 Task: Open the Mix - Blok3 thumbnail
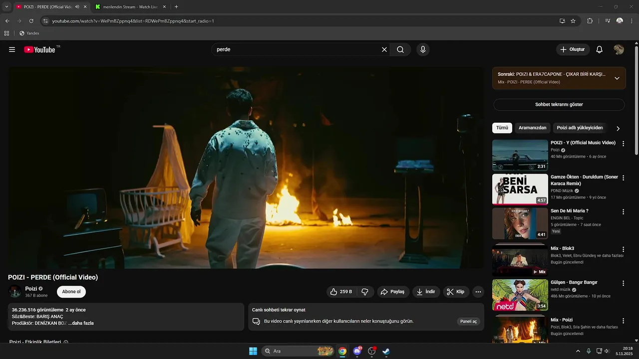(x=520, y=259)
